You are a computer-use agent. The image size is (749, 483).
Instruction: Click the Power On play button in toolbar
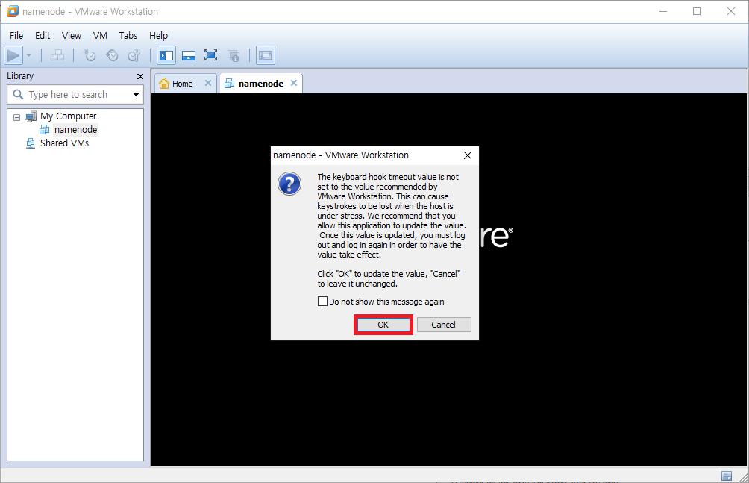13,55
